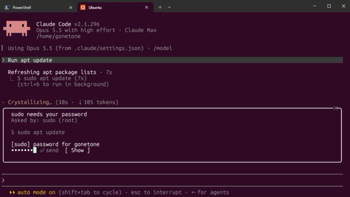
Task: Click the Claude Code pixel mascot
Action: pos(17,28)
